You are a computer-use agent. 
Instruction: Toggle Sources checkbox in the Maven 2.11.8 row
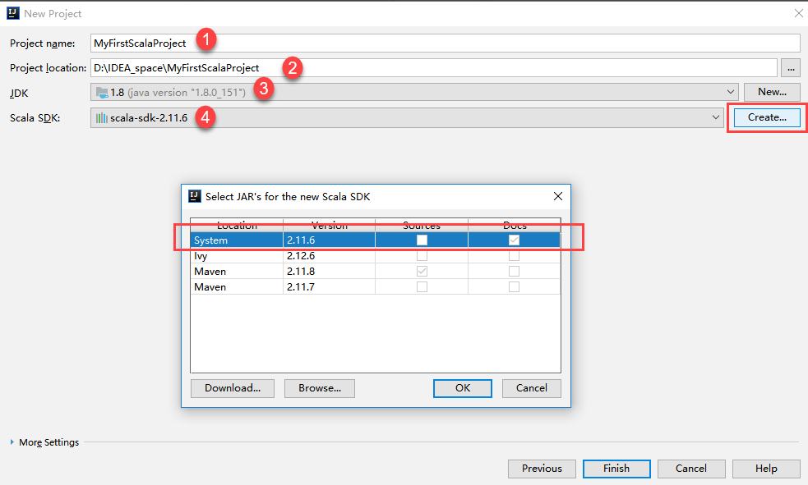tap(422, 271)
